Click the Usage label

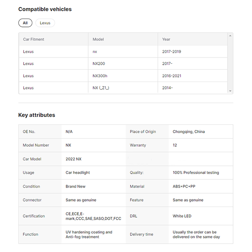(29, 173)
